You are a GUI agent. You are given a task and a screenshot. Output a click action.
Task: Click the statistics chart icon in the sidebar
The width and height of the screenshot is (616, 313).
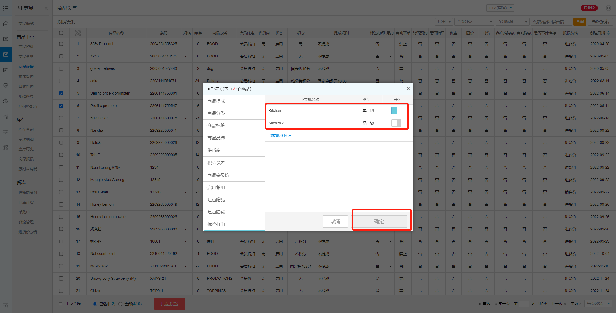click(6, 117)
